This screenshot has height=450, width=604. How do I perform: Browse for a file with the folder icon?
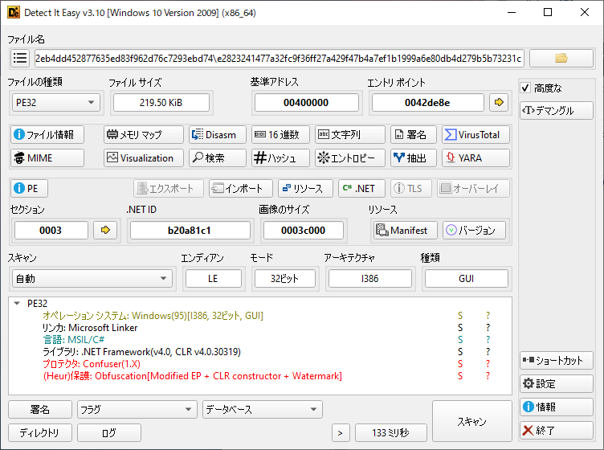tap(561, 58)
